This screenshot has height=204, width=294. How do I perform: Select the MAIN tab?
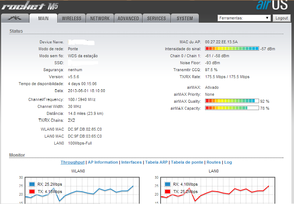[43, 18]
